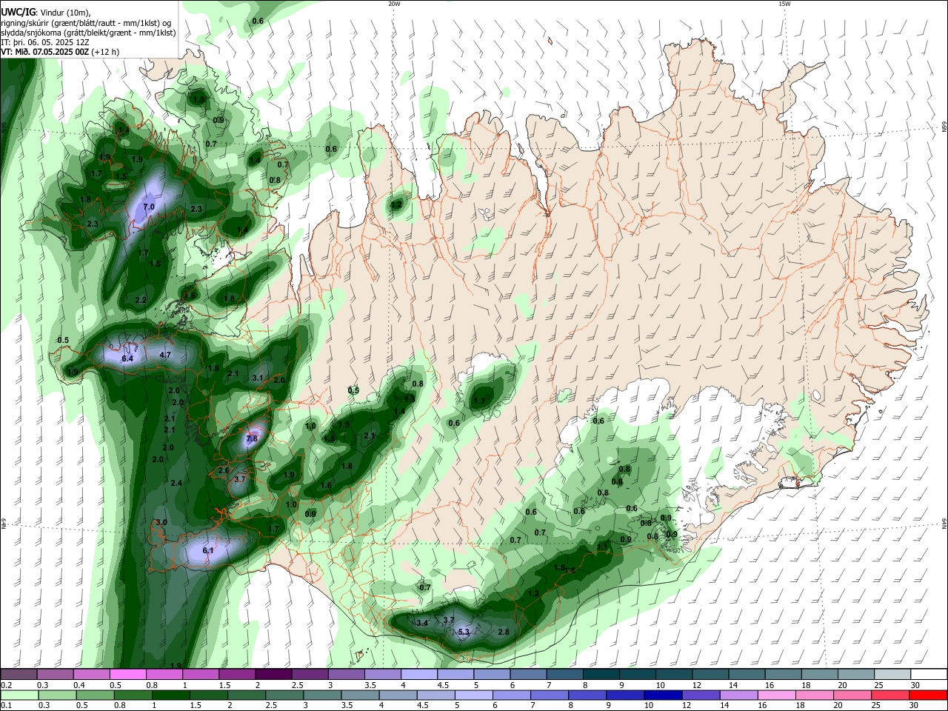This screenshot has width=948, height=711.
Task: Click the 0.1 label under the rain scale
Action: 6,706
